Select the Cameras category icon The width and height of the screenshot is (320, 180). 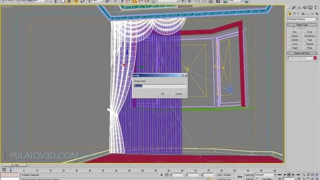click(x=303, y=14)
